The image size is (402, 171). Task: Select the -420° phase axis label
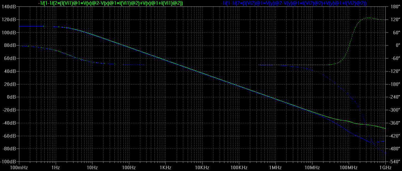tap(395, 136)
